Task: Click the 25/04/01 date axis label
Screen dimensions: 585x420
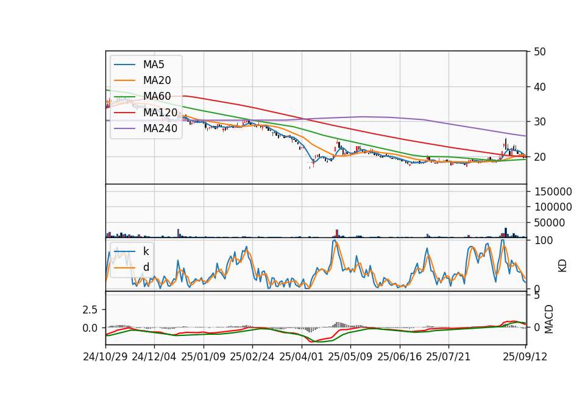Action: tap(302, 357)
